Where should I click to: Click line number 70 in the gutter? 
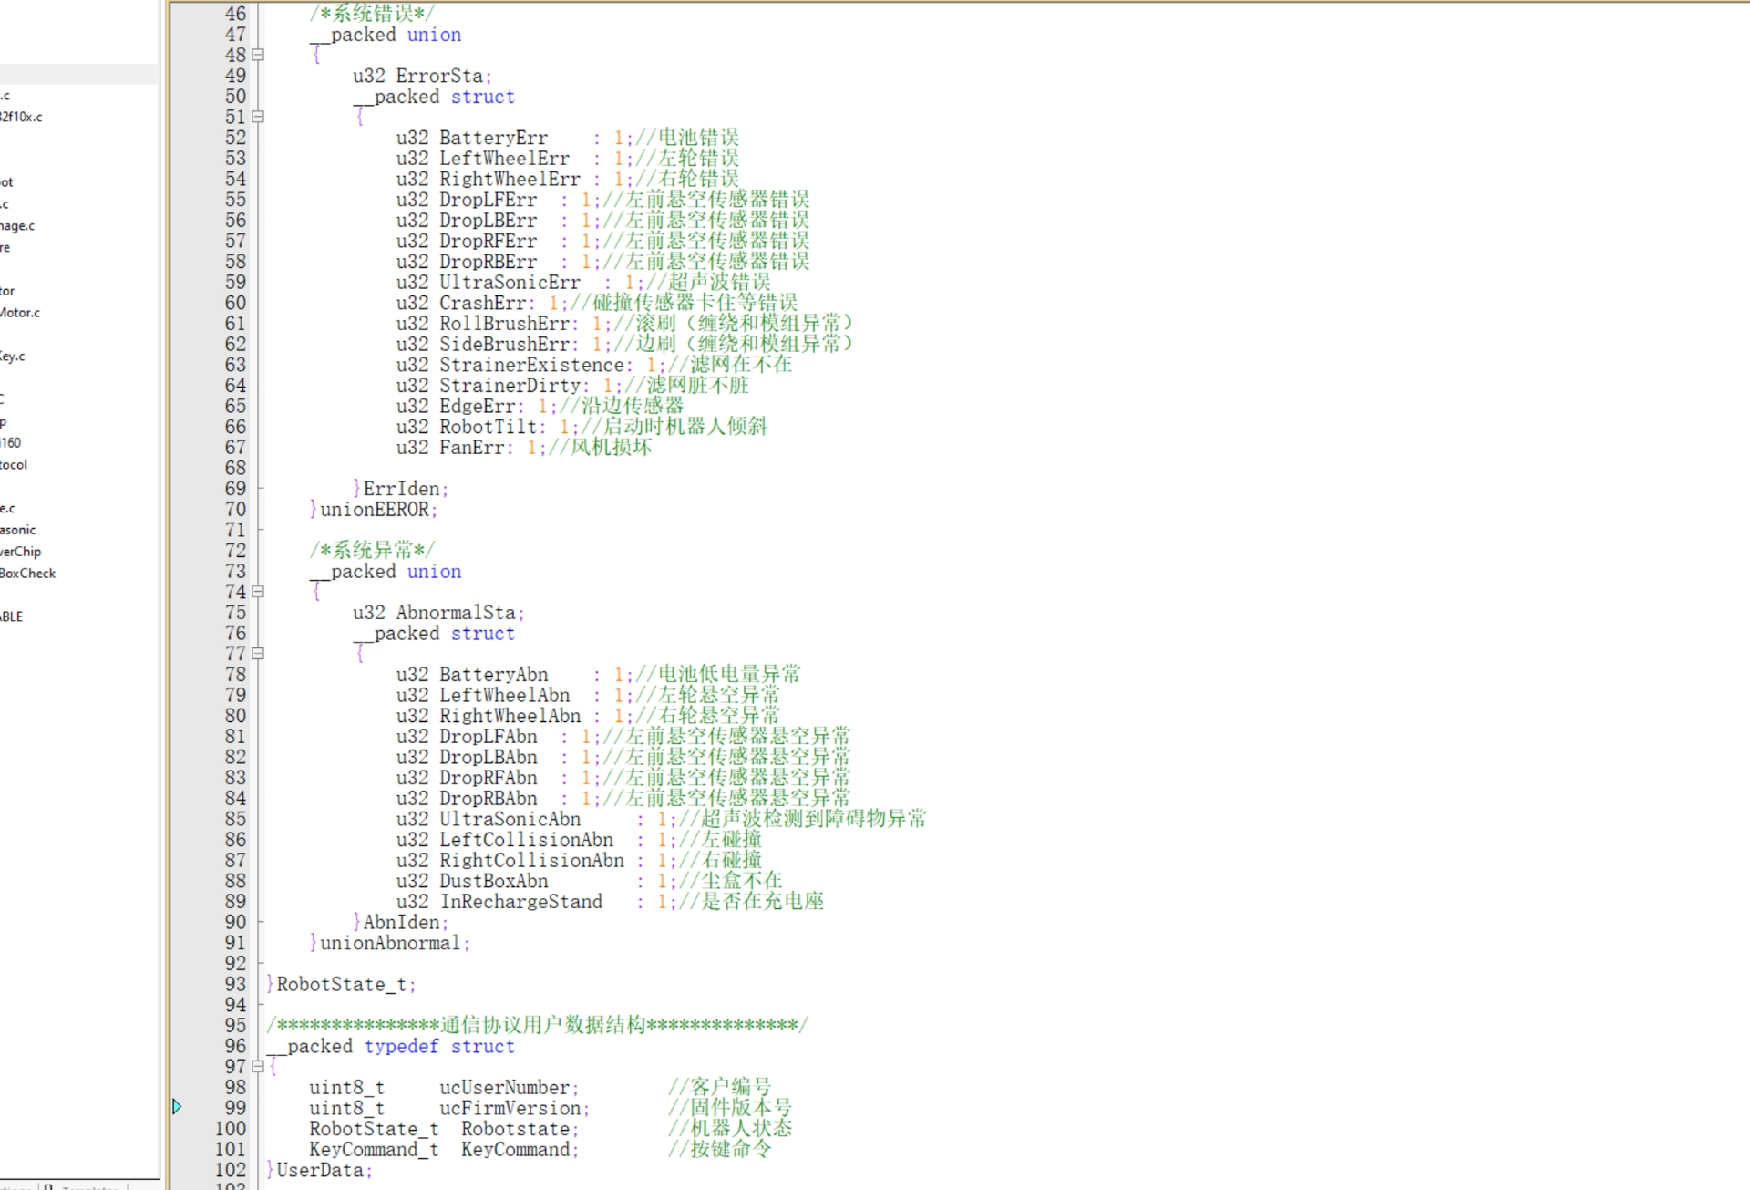[x=235, y=510]
